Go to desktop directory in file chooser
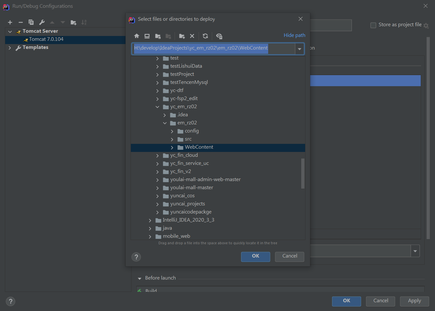This screenshot has width=435, height=311. (147, 36)
